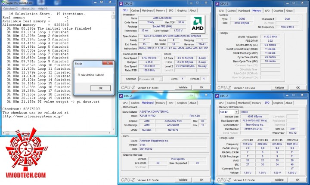The width and height of the screenshot is (310, 185).
Task: Select Memory tab in the Mainboard window
Action: click(160, 103)
